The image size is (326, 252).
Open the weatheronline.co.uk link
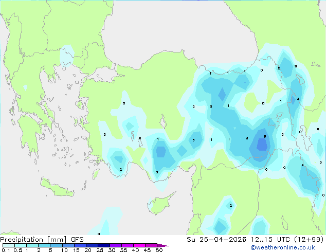coord(283,247)
